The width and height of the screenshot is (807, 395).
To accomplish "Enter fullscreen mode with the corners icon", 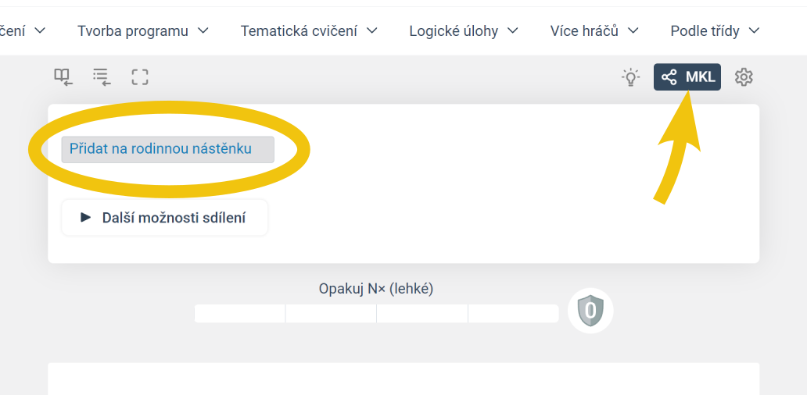I will pyautogui.click(x=140, y=77).
